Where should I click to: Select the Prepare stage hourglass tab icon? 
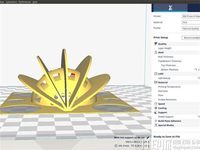pos(171,8)
